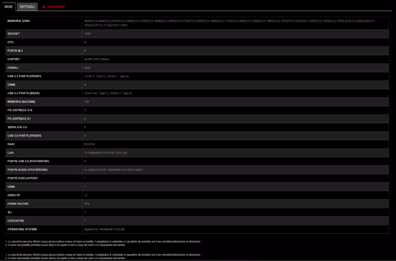
Task: Select the PORTE DISPLAYPORT row
Action: pos(197,179)
